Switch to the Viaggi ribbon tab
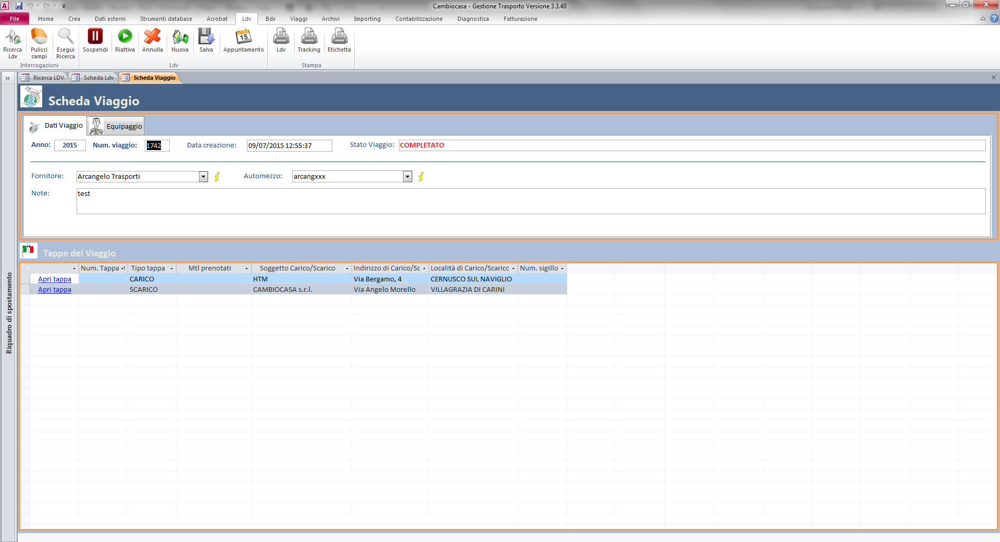Image resolution: width=1000 pixels, height=542 pixels. pos(298,19)
